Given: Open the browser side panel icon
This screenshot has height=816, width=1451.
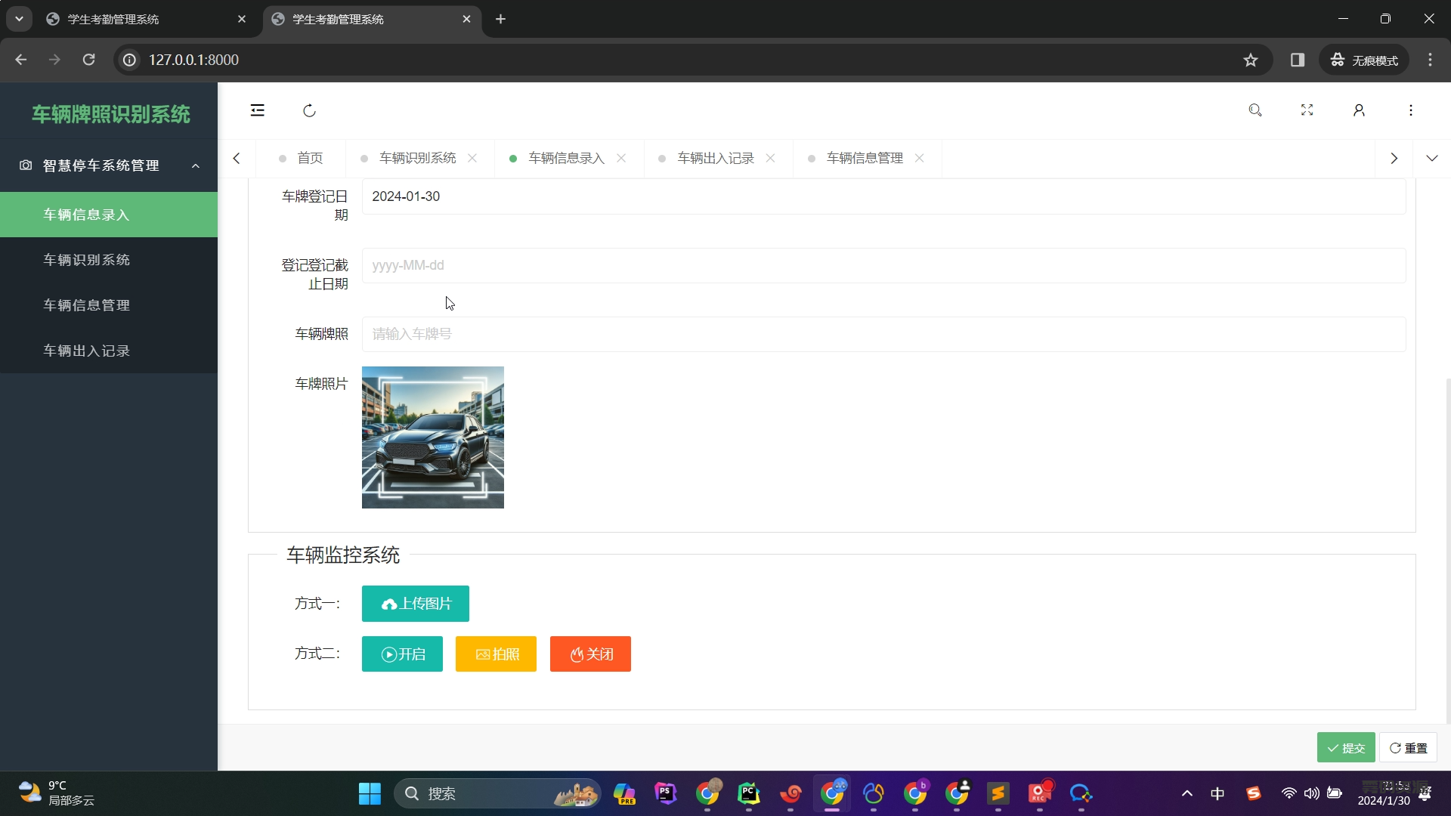Looking at the screenshot, I should coord(1298,60).
